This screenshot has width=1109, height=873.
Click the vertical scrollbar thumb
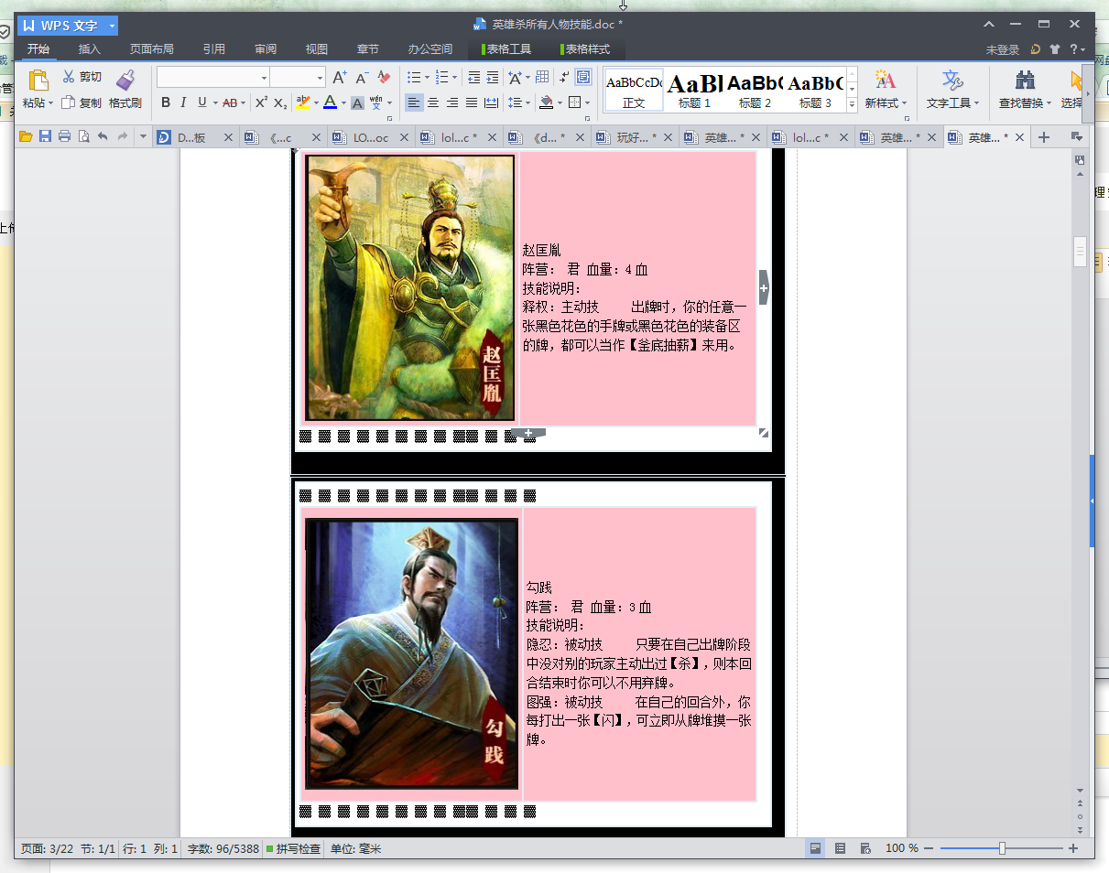pos(1080,251)
